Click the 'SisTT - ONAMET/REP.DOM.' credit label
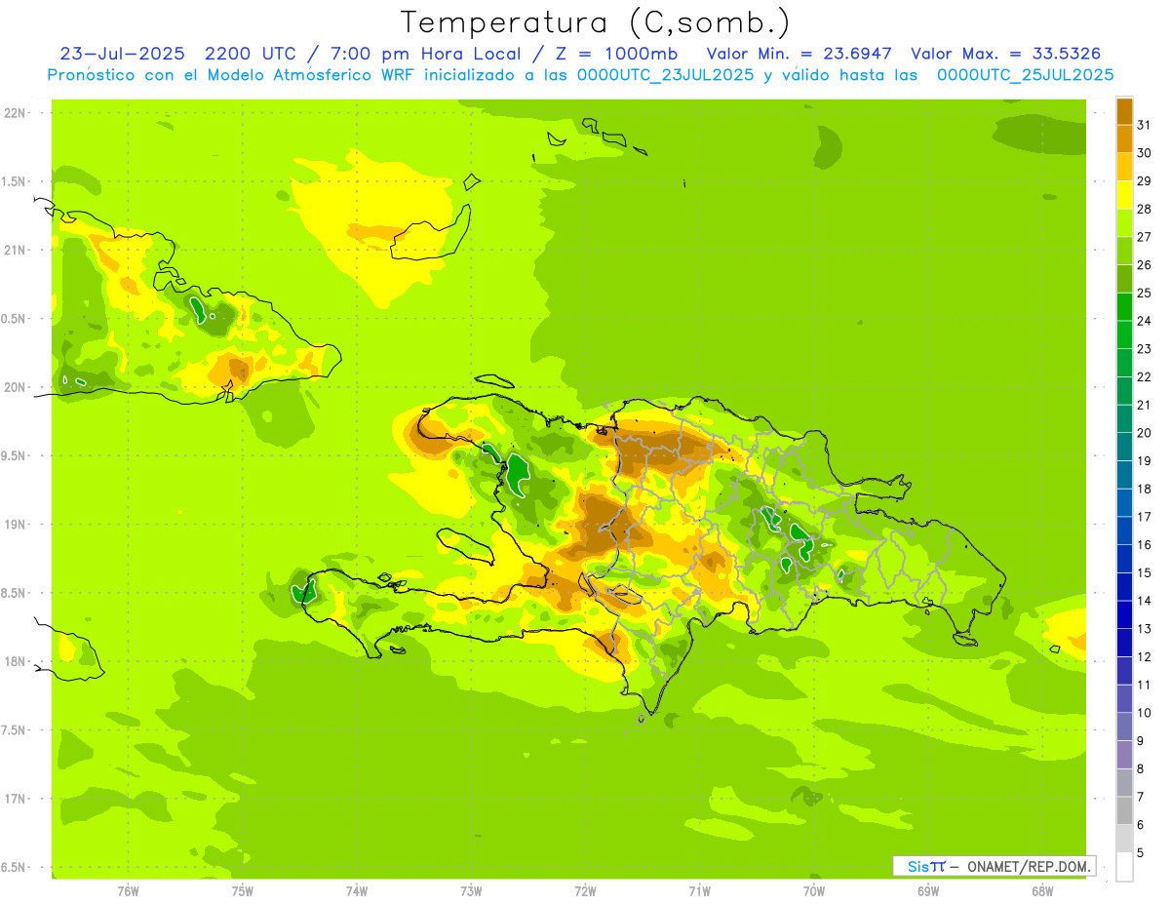This screenshot has height=904, width=1170. [x=994, y=866]
